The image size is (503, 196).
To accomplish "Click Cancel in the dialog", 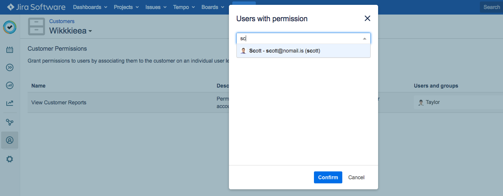I will 356,177.
